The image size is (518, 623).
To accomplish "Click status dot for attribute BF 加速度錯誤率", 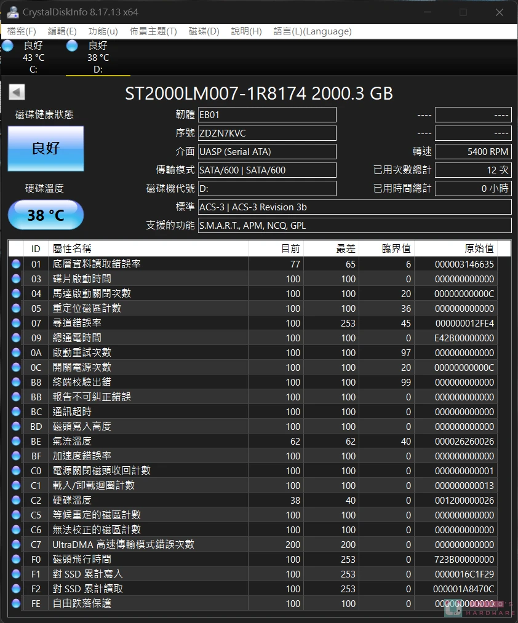I will pyautogui.click(x=16, y=456).
